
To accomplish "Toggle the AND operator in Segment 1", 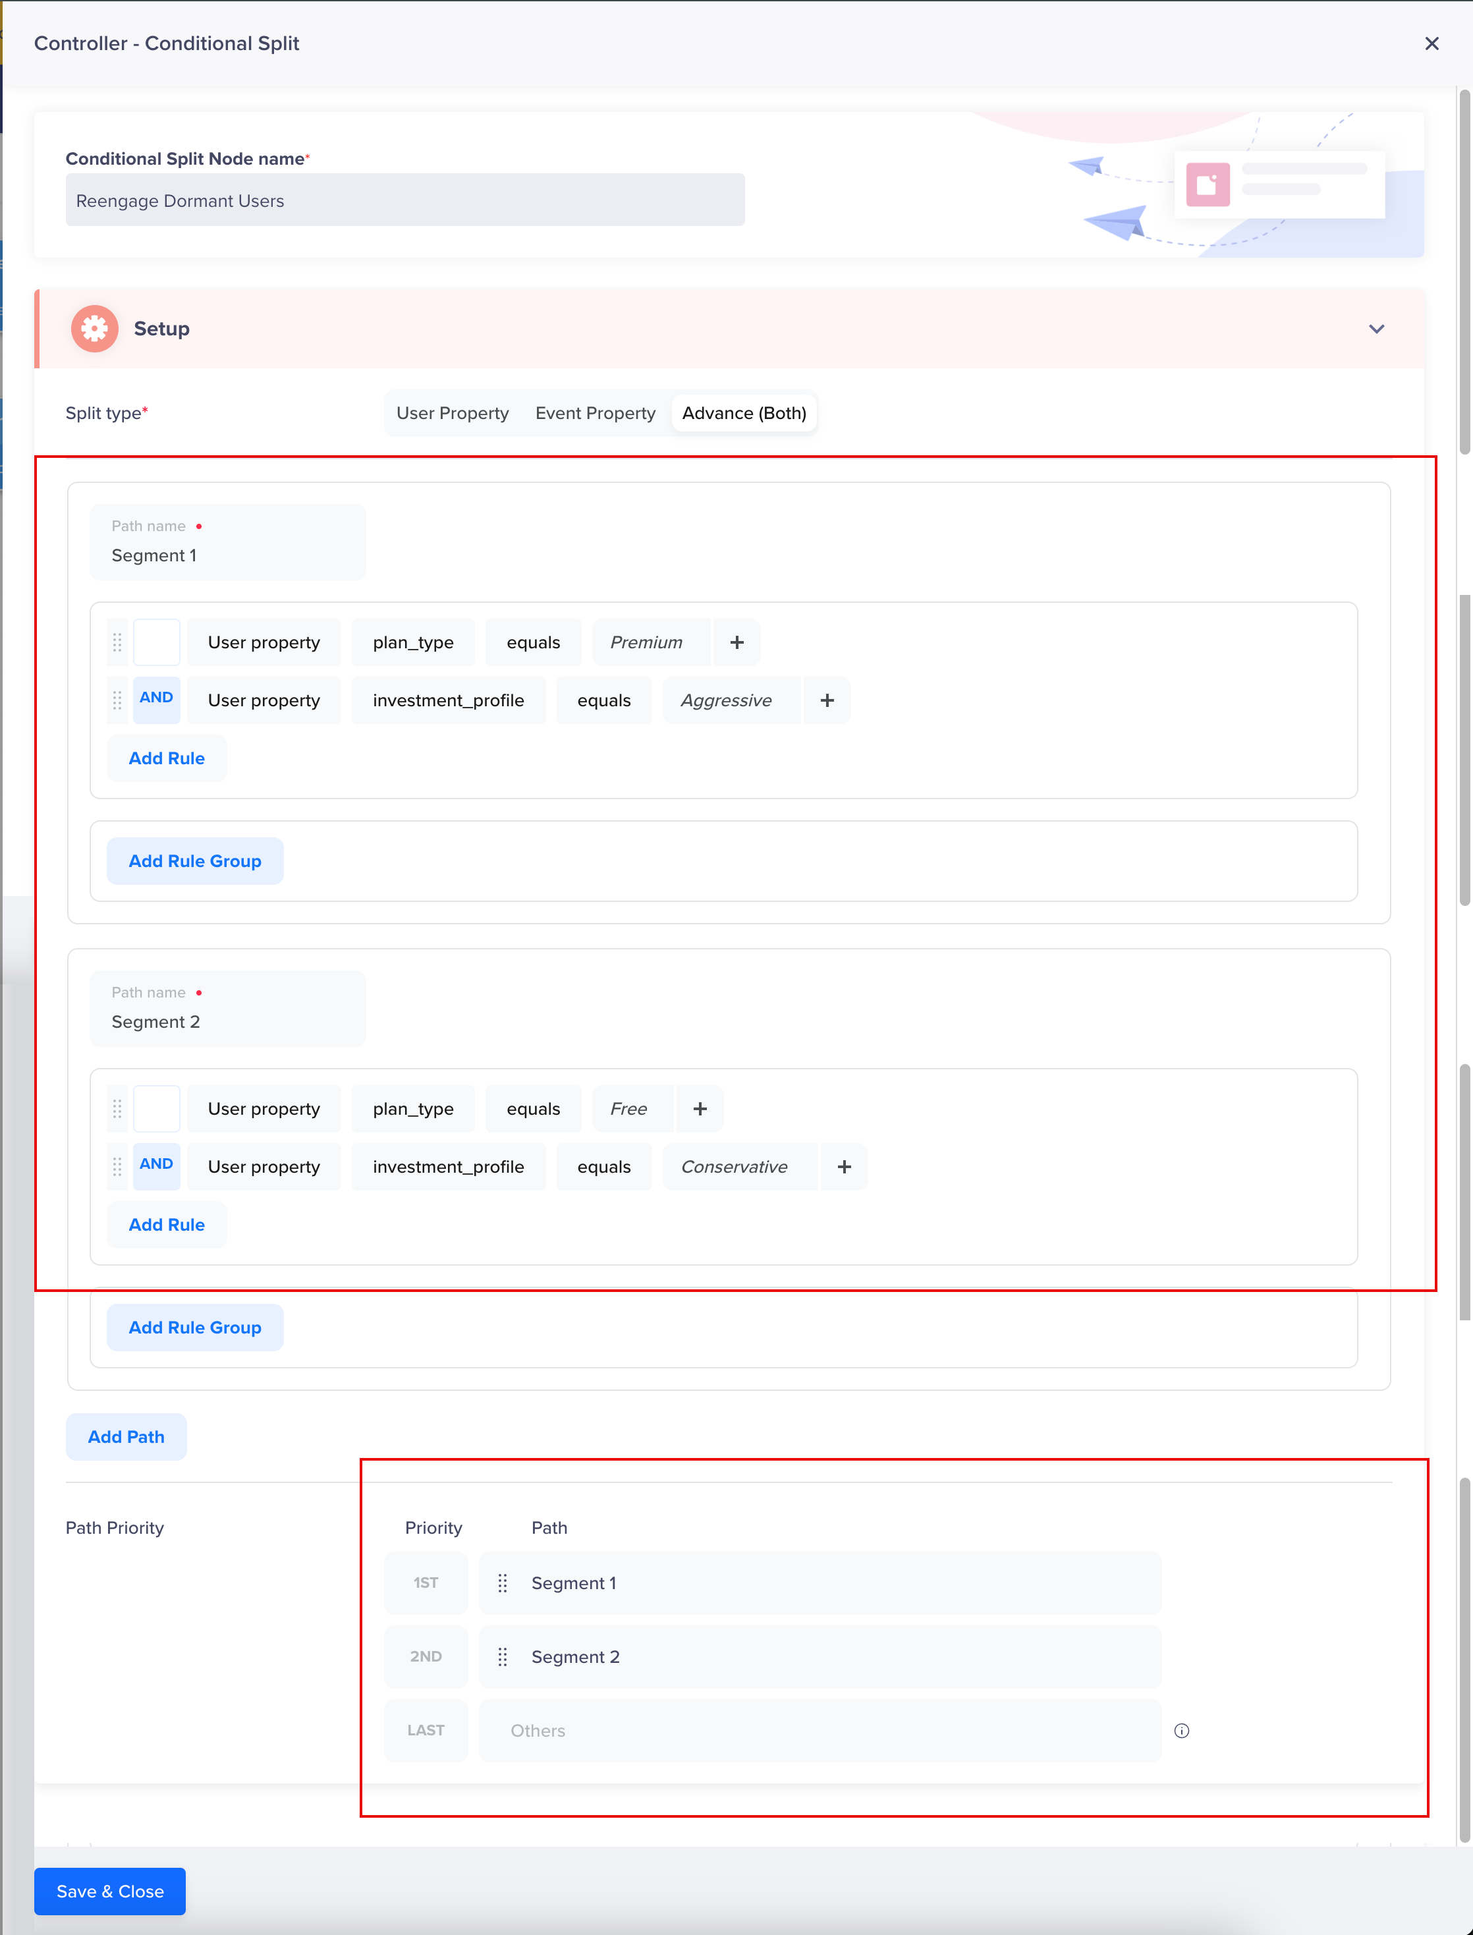I will [155, 700].
